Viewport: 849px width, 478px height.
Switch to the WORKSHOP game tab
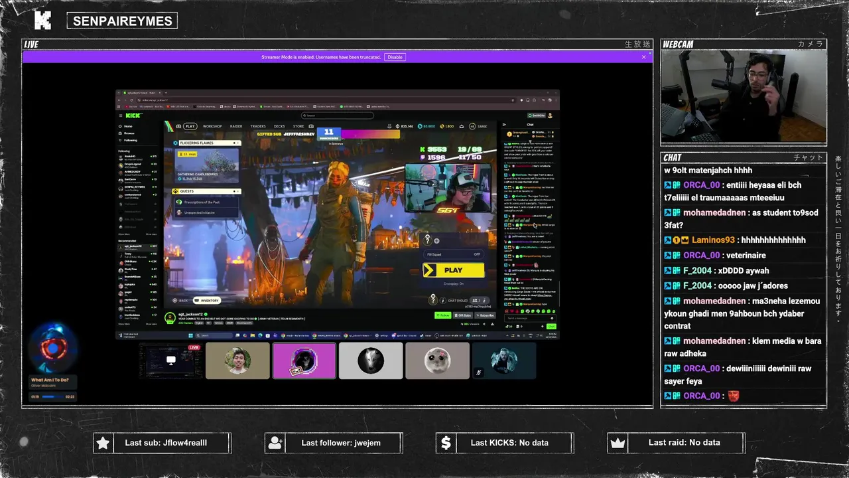click(x=212, y=126)
